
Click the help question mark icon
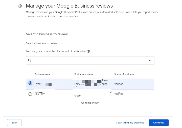coord(88,51)
